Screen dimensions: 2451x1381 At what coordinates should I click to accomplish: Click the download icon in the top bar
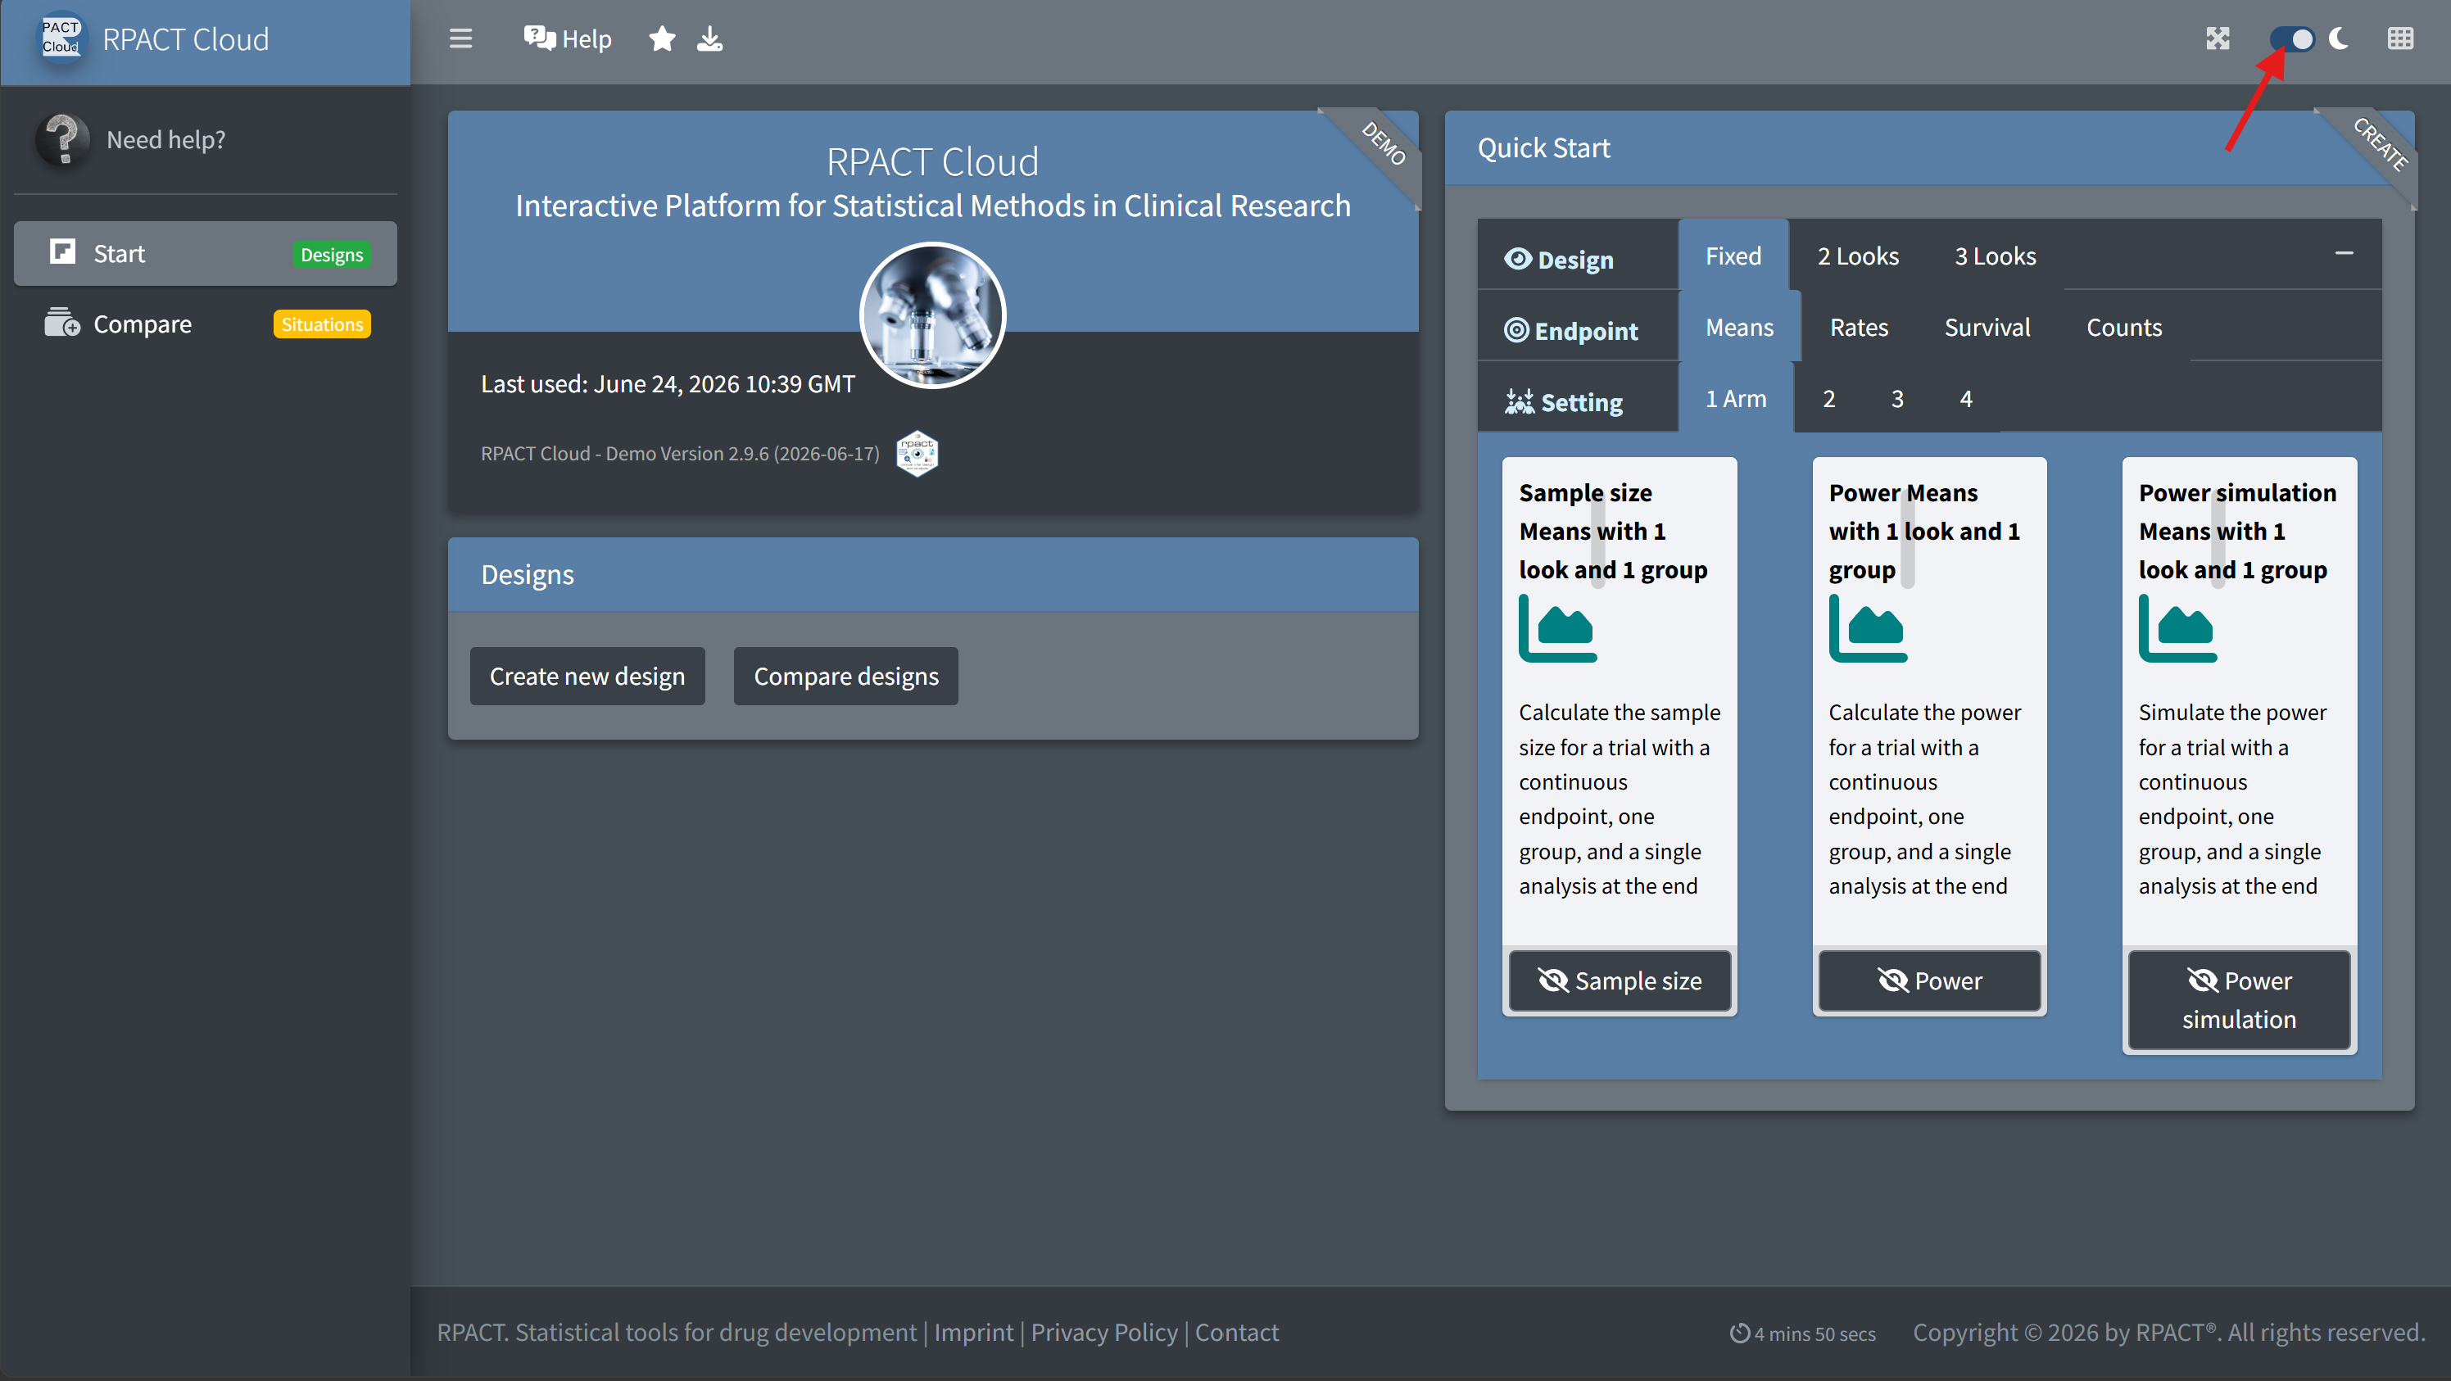coord(709,39)
